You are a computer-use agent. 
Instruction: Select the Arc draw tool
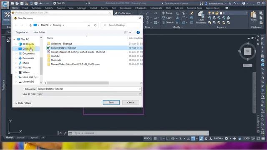148,13
